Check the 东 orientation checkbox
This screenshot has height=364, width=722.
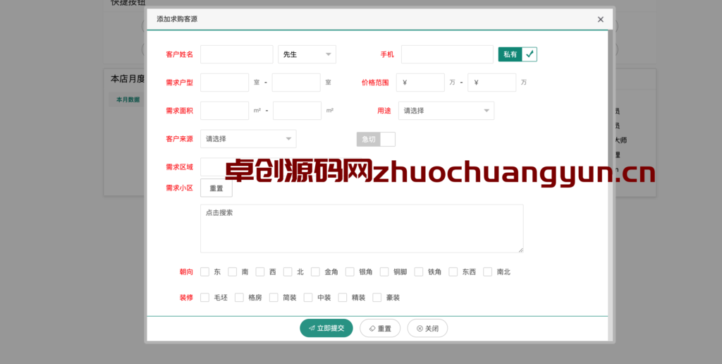tap(205, 272)
